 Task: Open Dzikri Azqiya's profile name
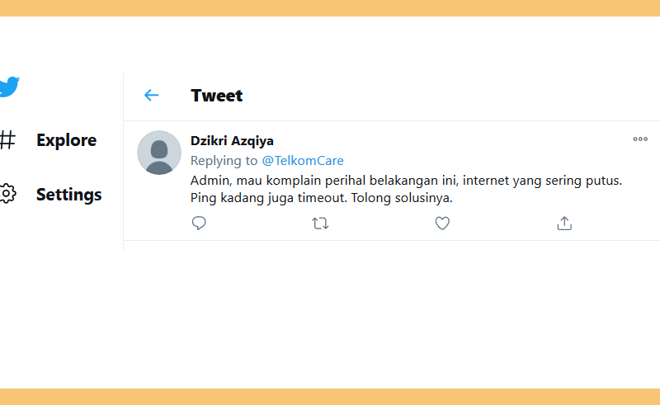click(232, 140)
